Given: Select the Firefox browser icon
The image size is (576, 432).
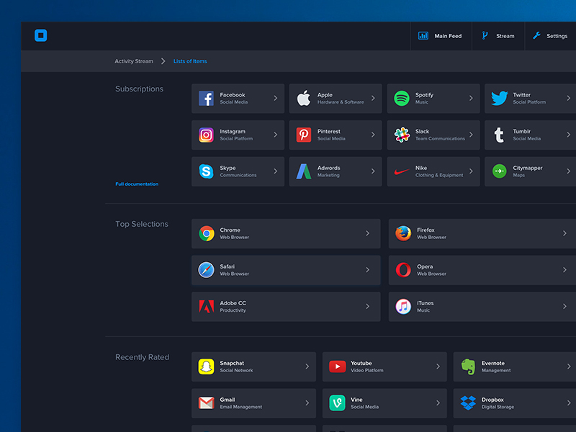Looking at the screenshot, I should (403, 233).
